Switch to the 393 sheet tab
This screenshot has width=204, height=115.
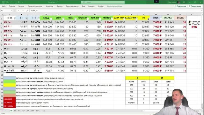tap(33, 111)
